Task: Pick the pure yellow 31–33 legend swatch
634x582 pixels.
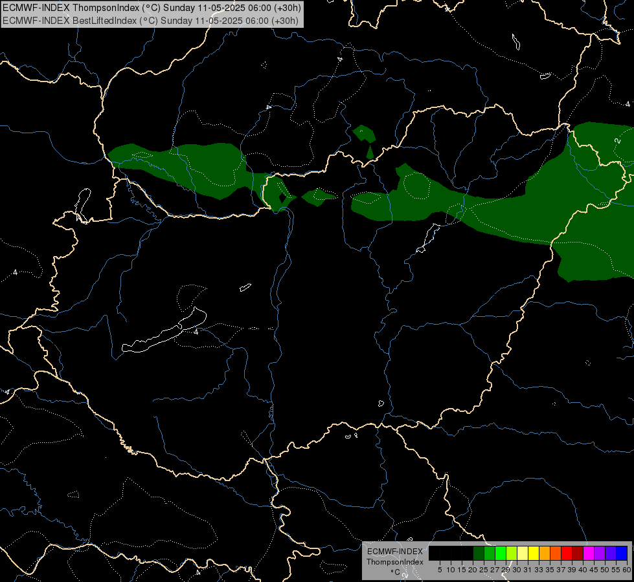Action: tap(534, 554)
